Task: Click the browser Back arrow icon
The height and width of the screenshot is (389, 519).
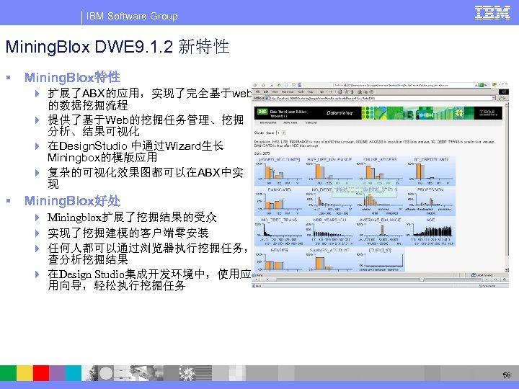Action: click(321, 92)
